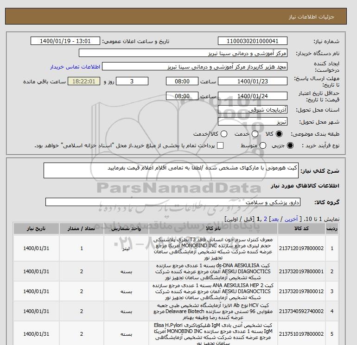Viewport: 357px width, 345px height.
Task: Click the date 1400/01/31 in row 1
Action: 36,248
